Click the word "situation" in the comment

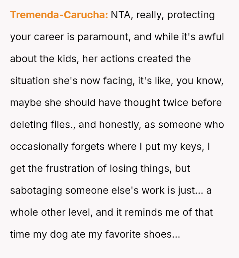pos(30,81)
